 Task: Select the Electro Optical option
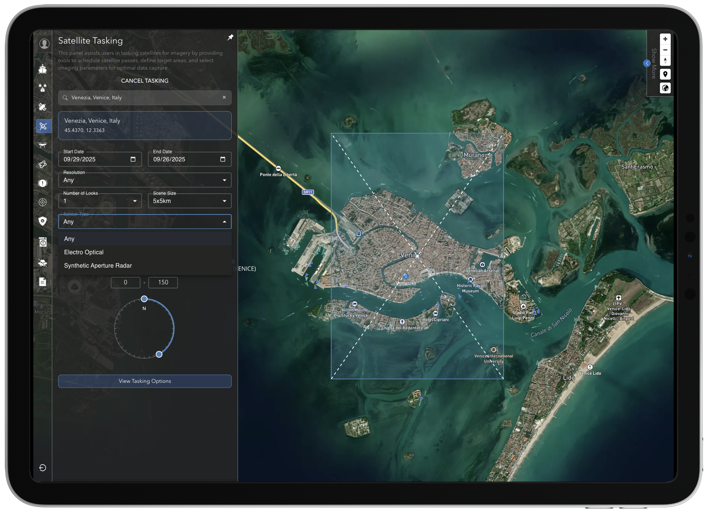(145, 252)
